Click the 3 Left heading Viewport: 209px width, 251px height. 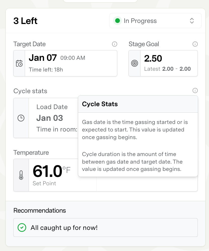tap(26, 21)
